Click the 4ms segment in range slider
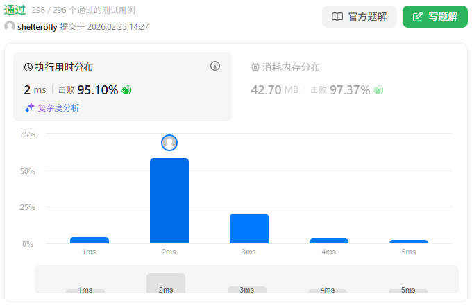The width and height of the screenshot is (472, 305). point(328,290)
